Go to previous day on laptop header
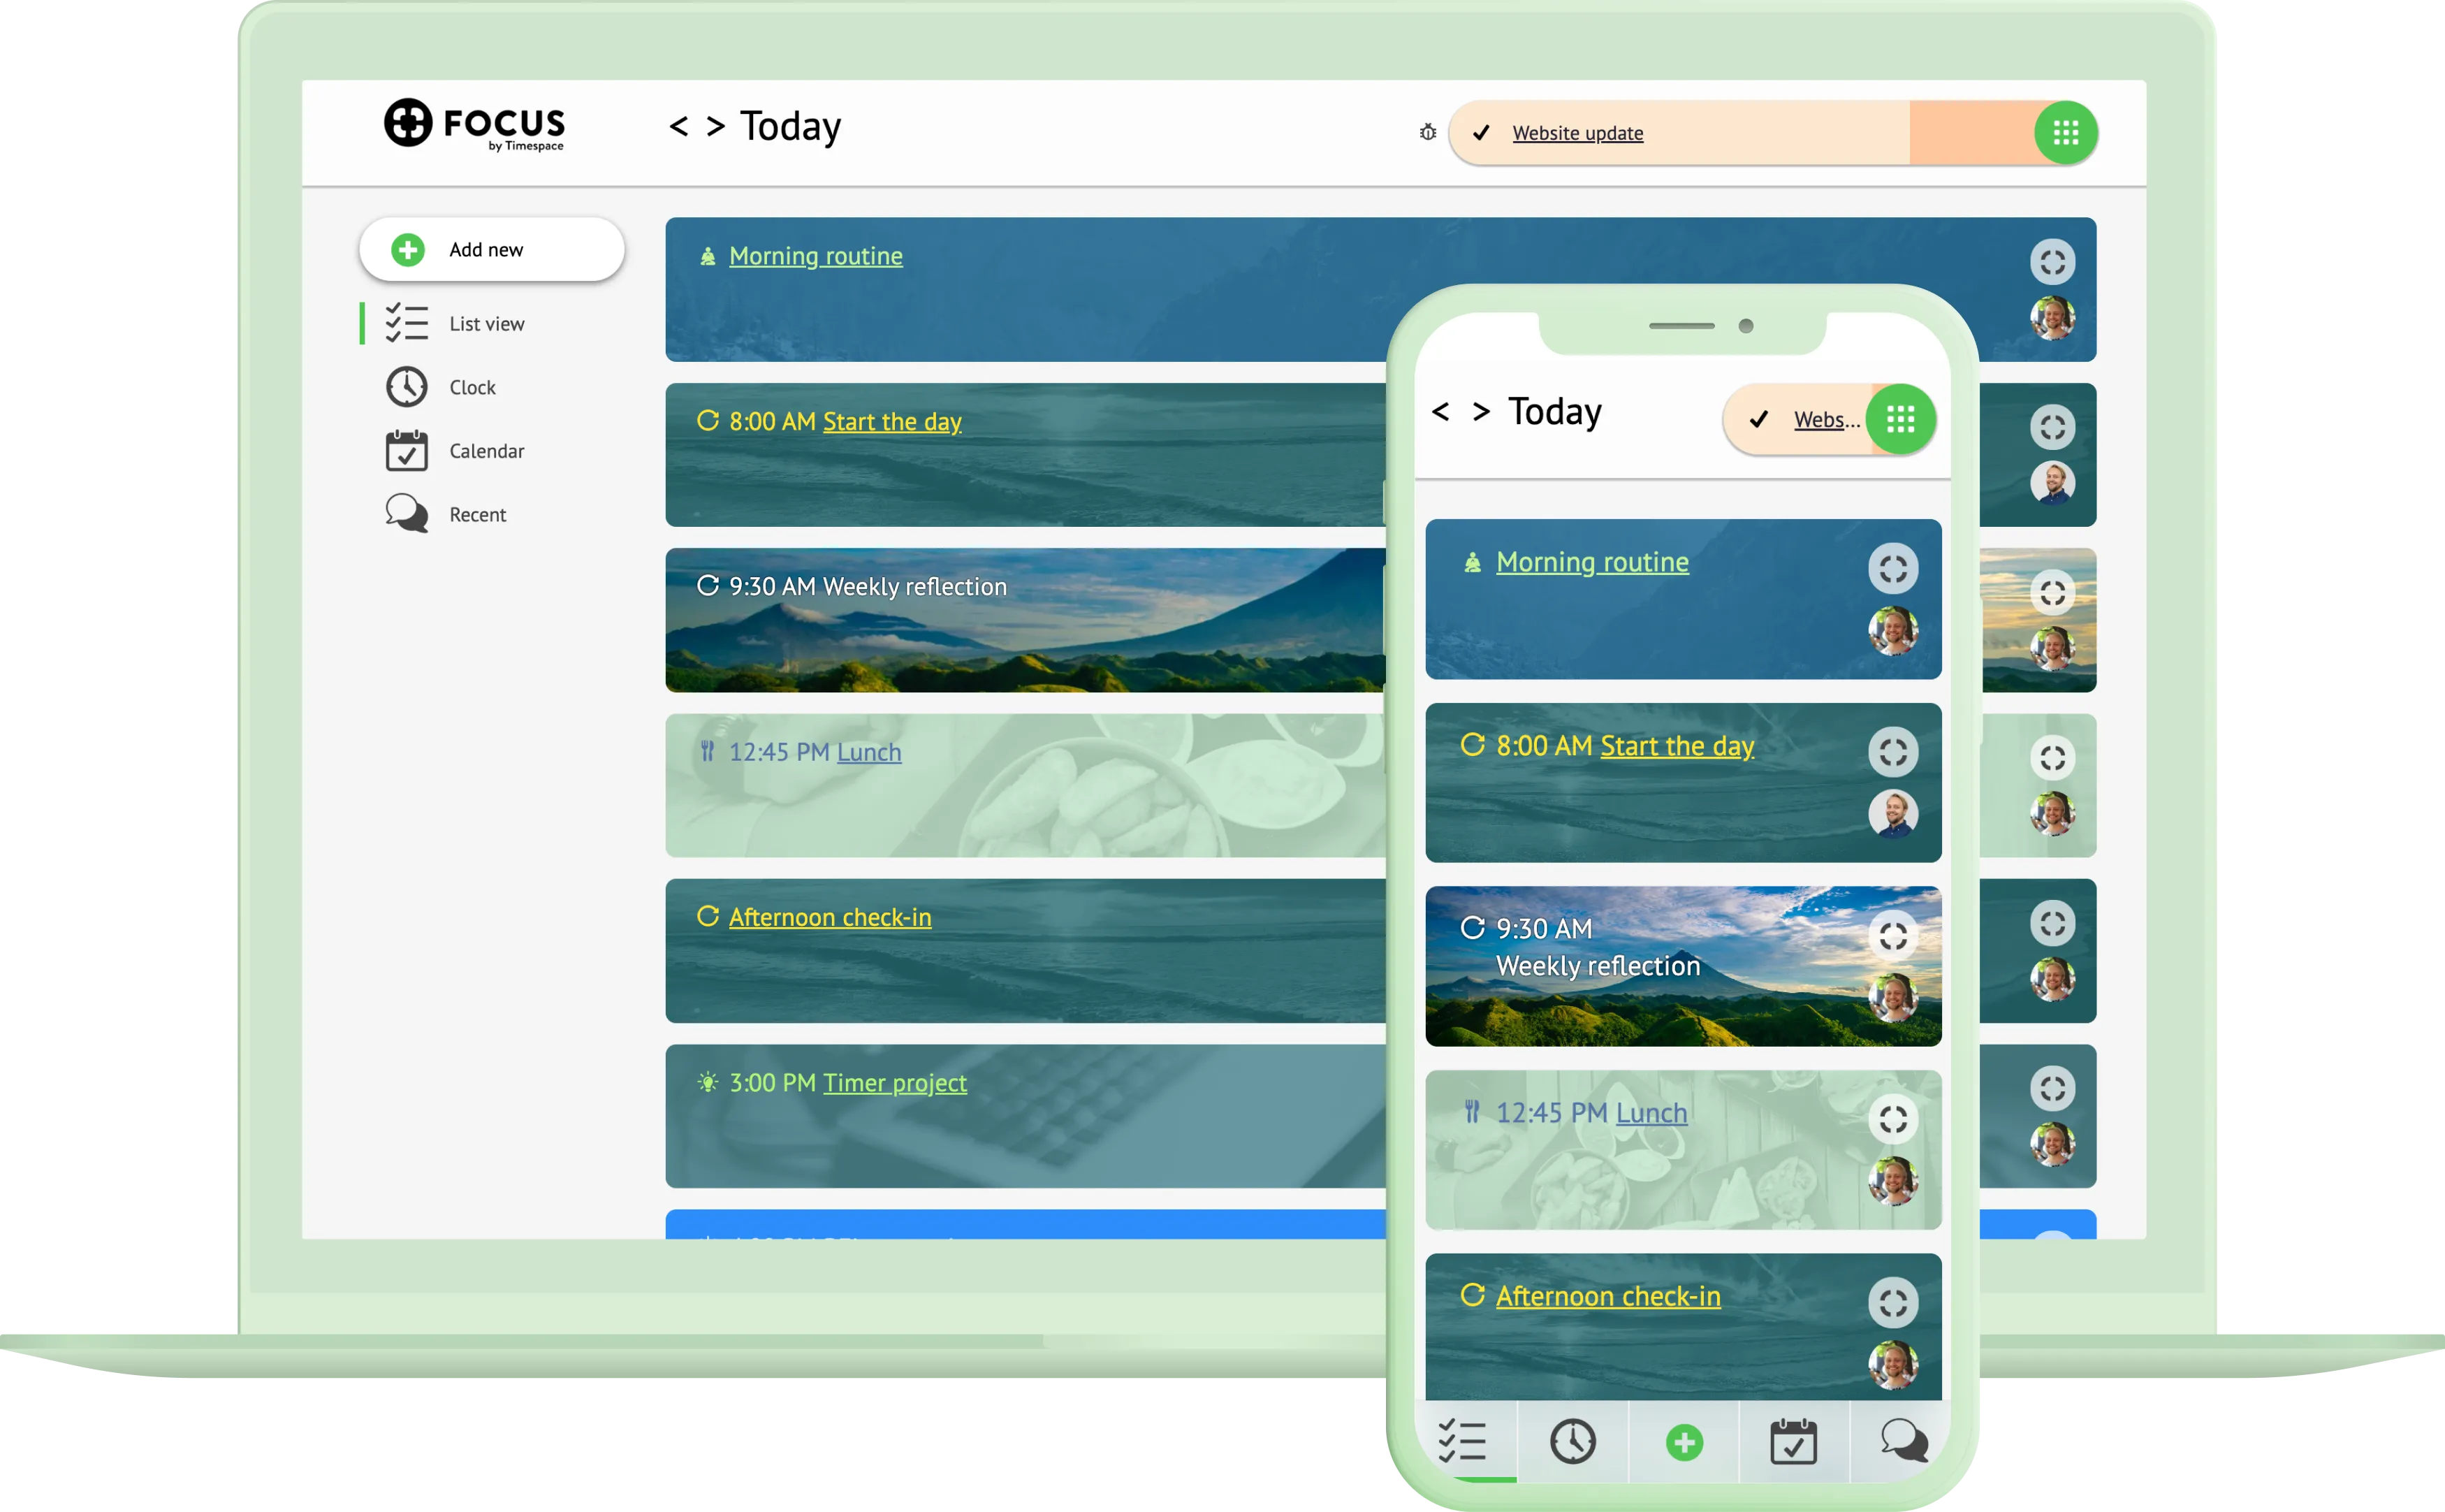Viewport: 2445px width, 1512px height. (679, 126)
